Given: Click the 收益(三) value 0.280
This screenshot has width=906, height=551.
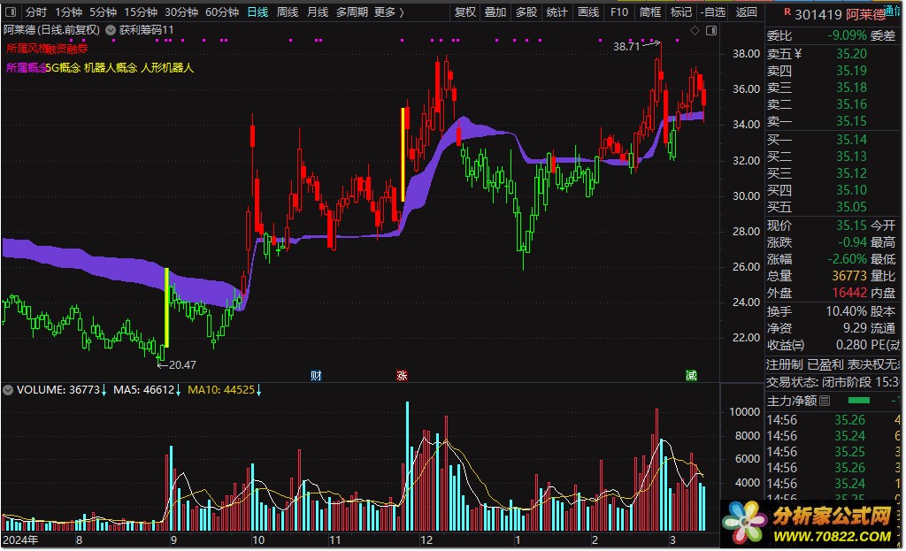Looking at the screenshot, I should [x=851, y=345].
